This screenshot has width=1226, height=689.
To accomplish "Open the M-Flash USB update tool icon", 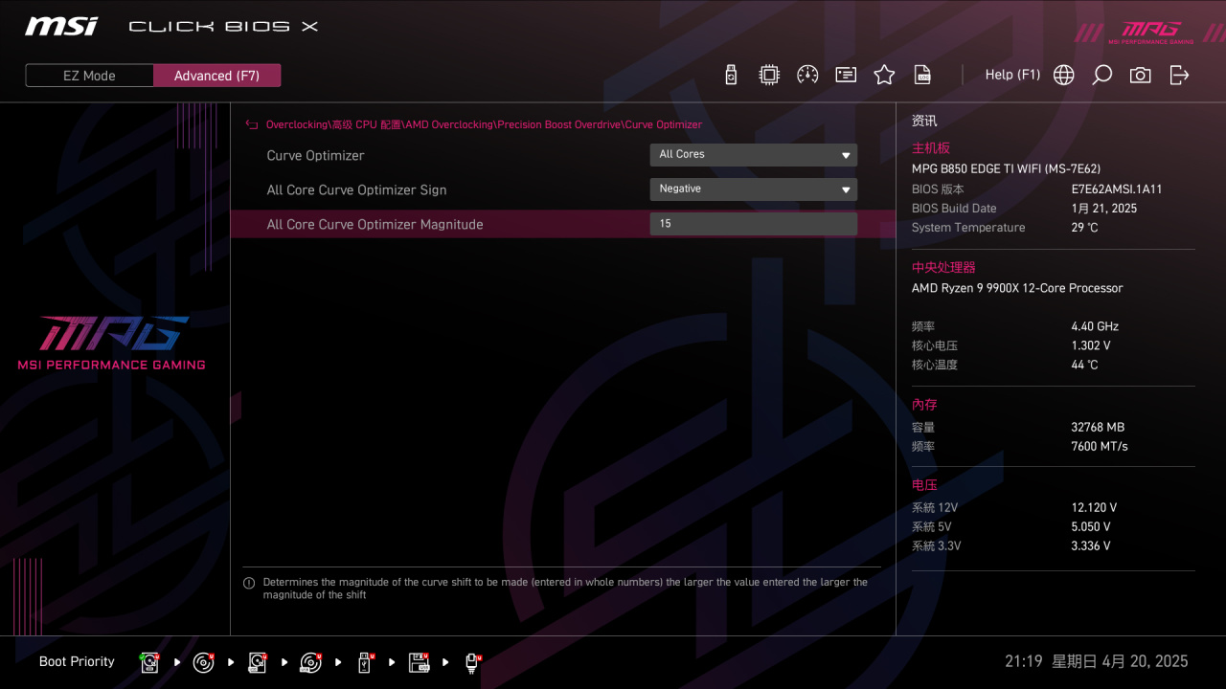I will tap(731, 75).
